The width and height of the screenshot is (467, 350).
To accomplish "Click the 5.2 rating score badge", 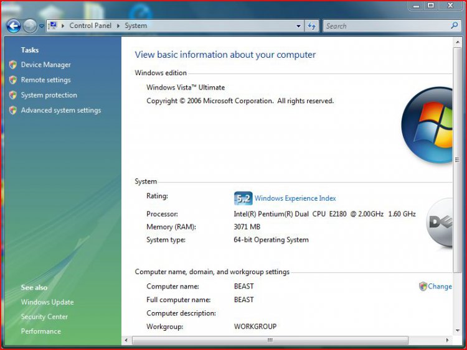I will tap(243, 198).
